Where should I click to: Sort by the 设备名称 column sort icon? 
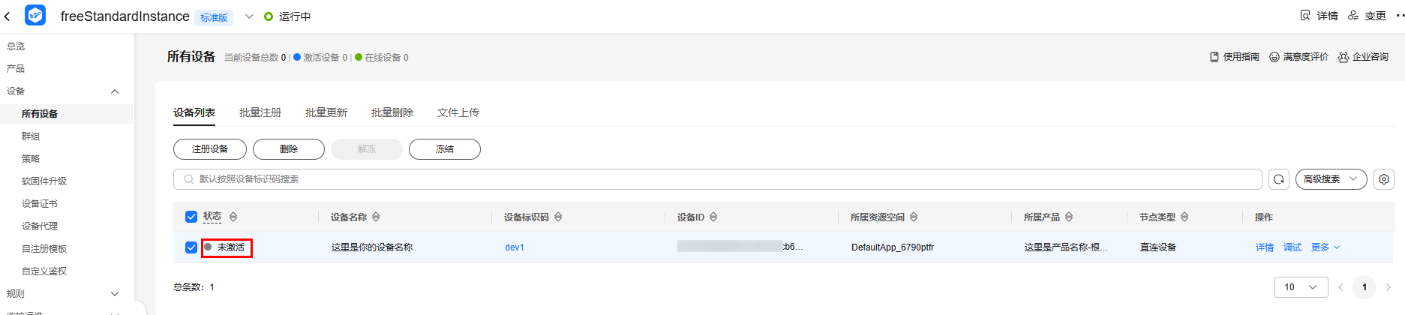point(376,217)
